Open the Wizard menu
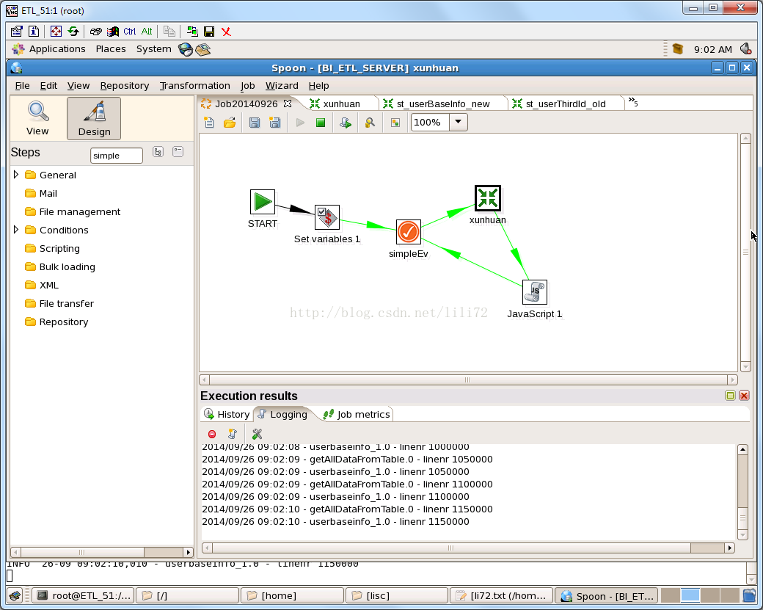 282,86
